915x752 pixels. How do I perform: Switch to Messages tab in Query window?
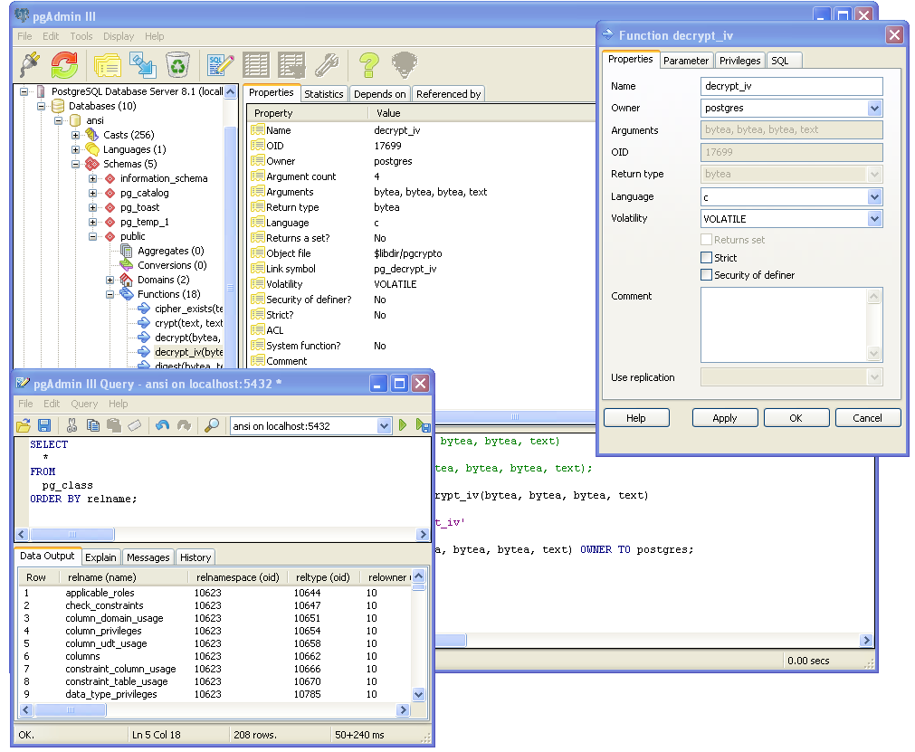148,557
